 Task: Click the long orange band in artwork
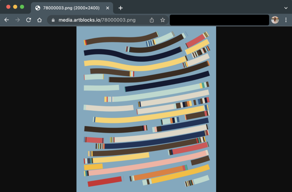pyautogui.click(x=158, y=173)
